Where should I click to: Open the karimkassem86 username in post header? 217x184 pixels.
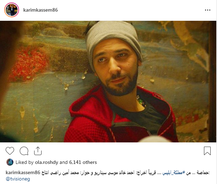(41, 10)
